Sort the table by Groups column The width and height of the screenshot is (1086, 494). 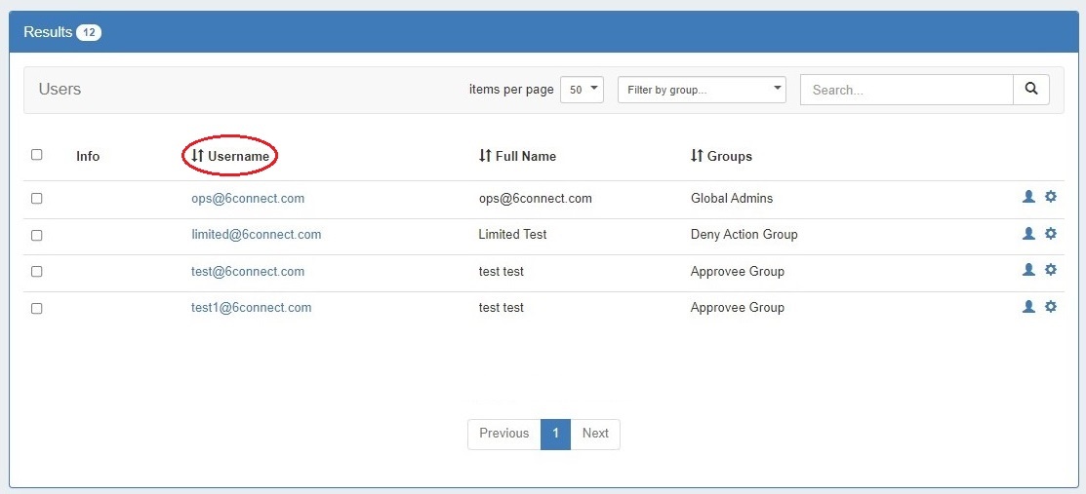point(721,156)
